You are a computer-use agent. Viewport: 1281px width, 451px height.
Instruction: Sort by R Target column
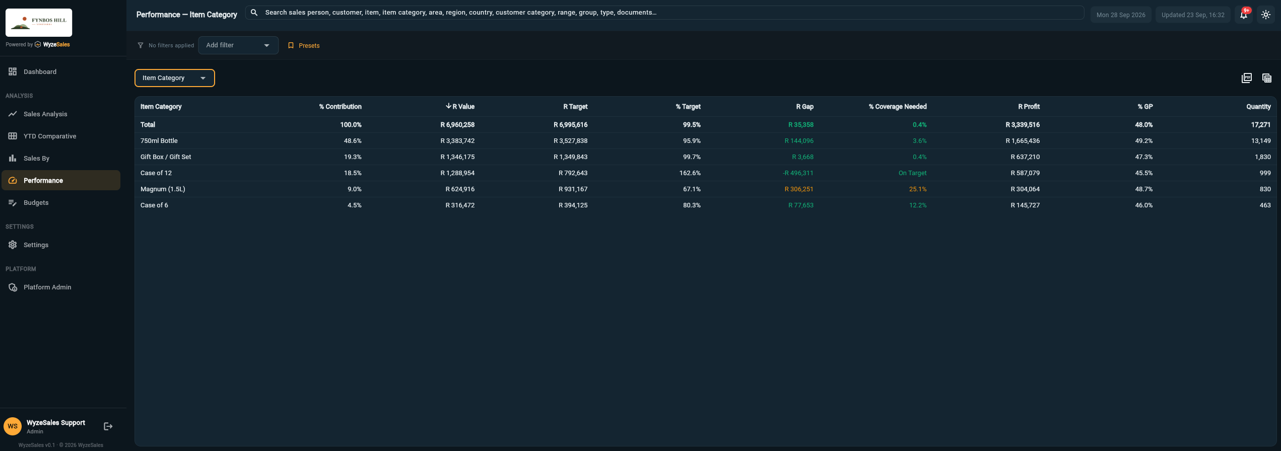coord(575,107)
